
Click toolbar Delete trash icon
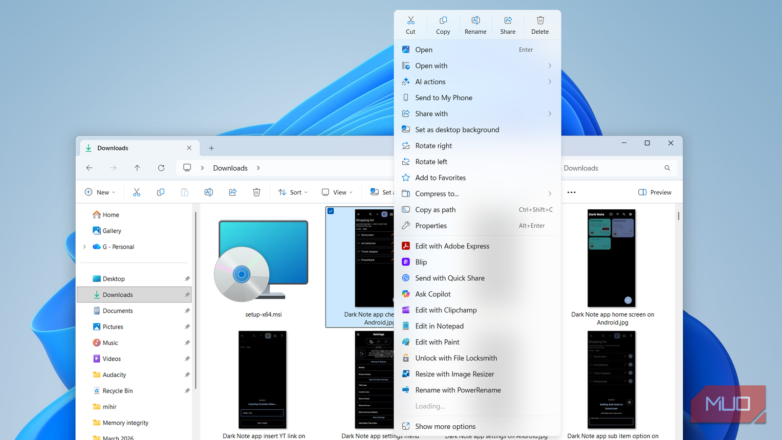point(257,193)
